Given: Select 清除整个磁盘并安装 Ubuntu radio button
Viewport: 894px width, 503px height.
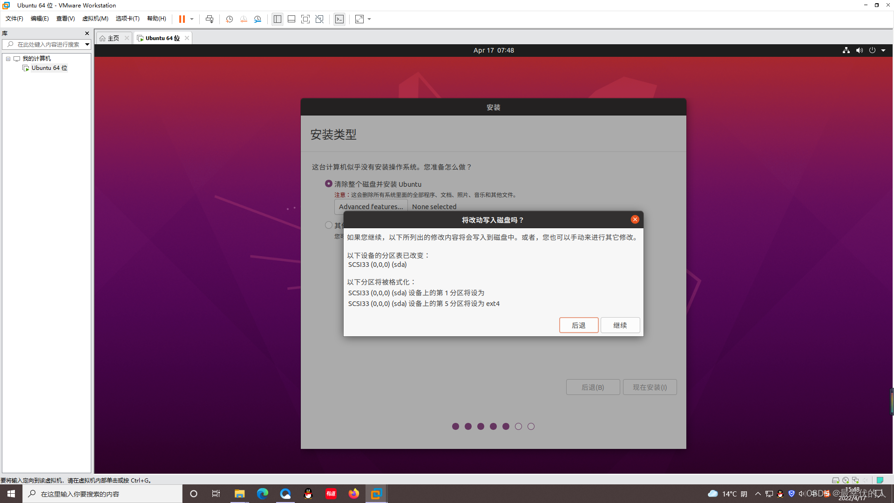Looking at the screenshot, I should click(x=329, y=184).
